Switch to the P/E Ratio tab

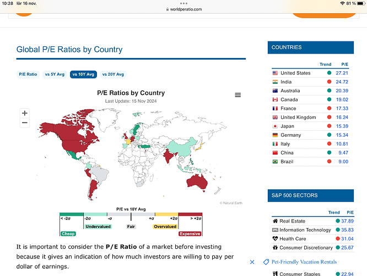(x=28, y=75)
